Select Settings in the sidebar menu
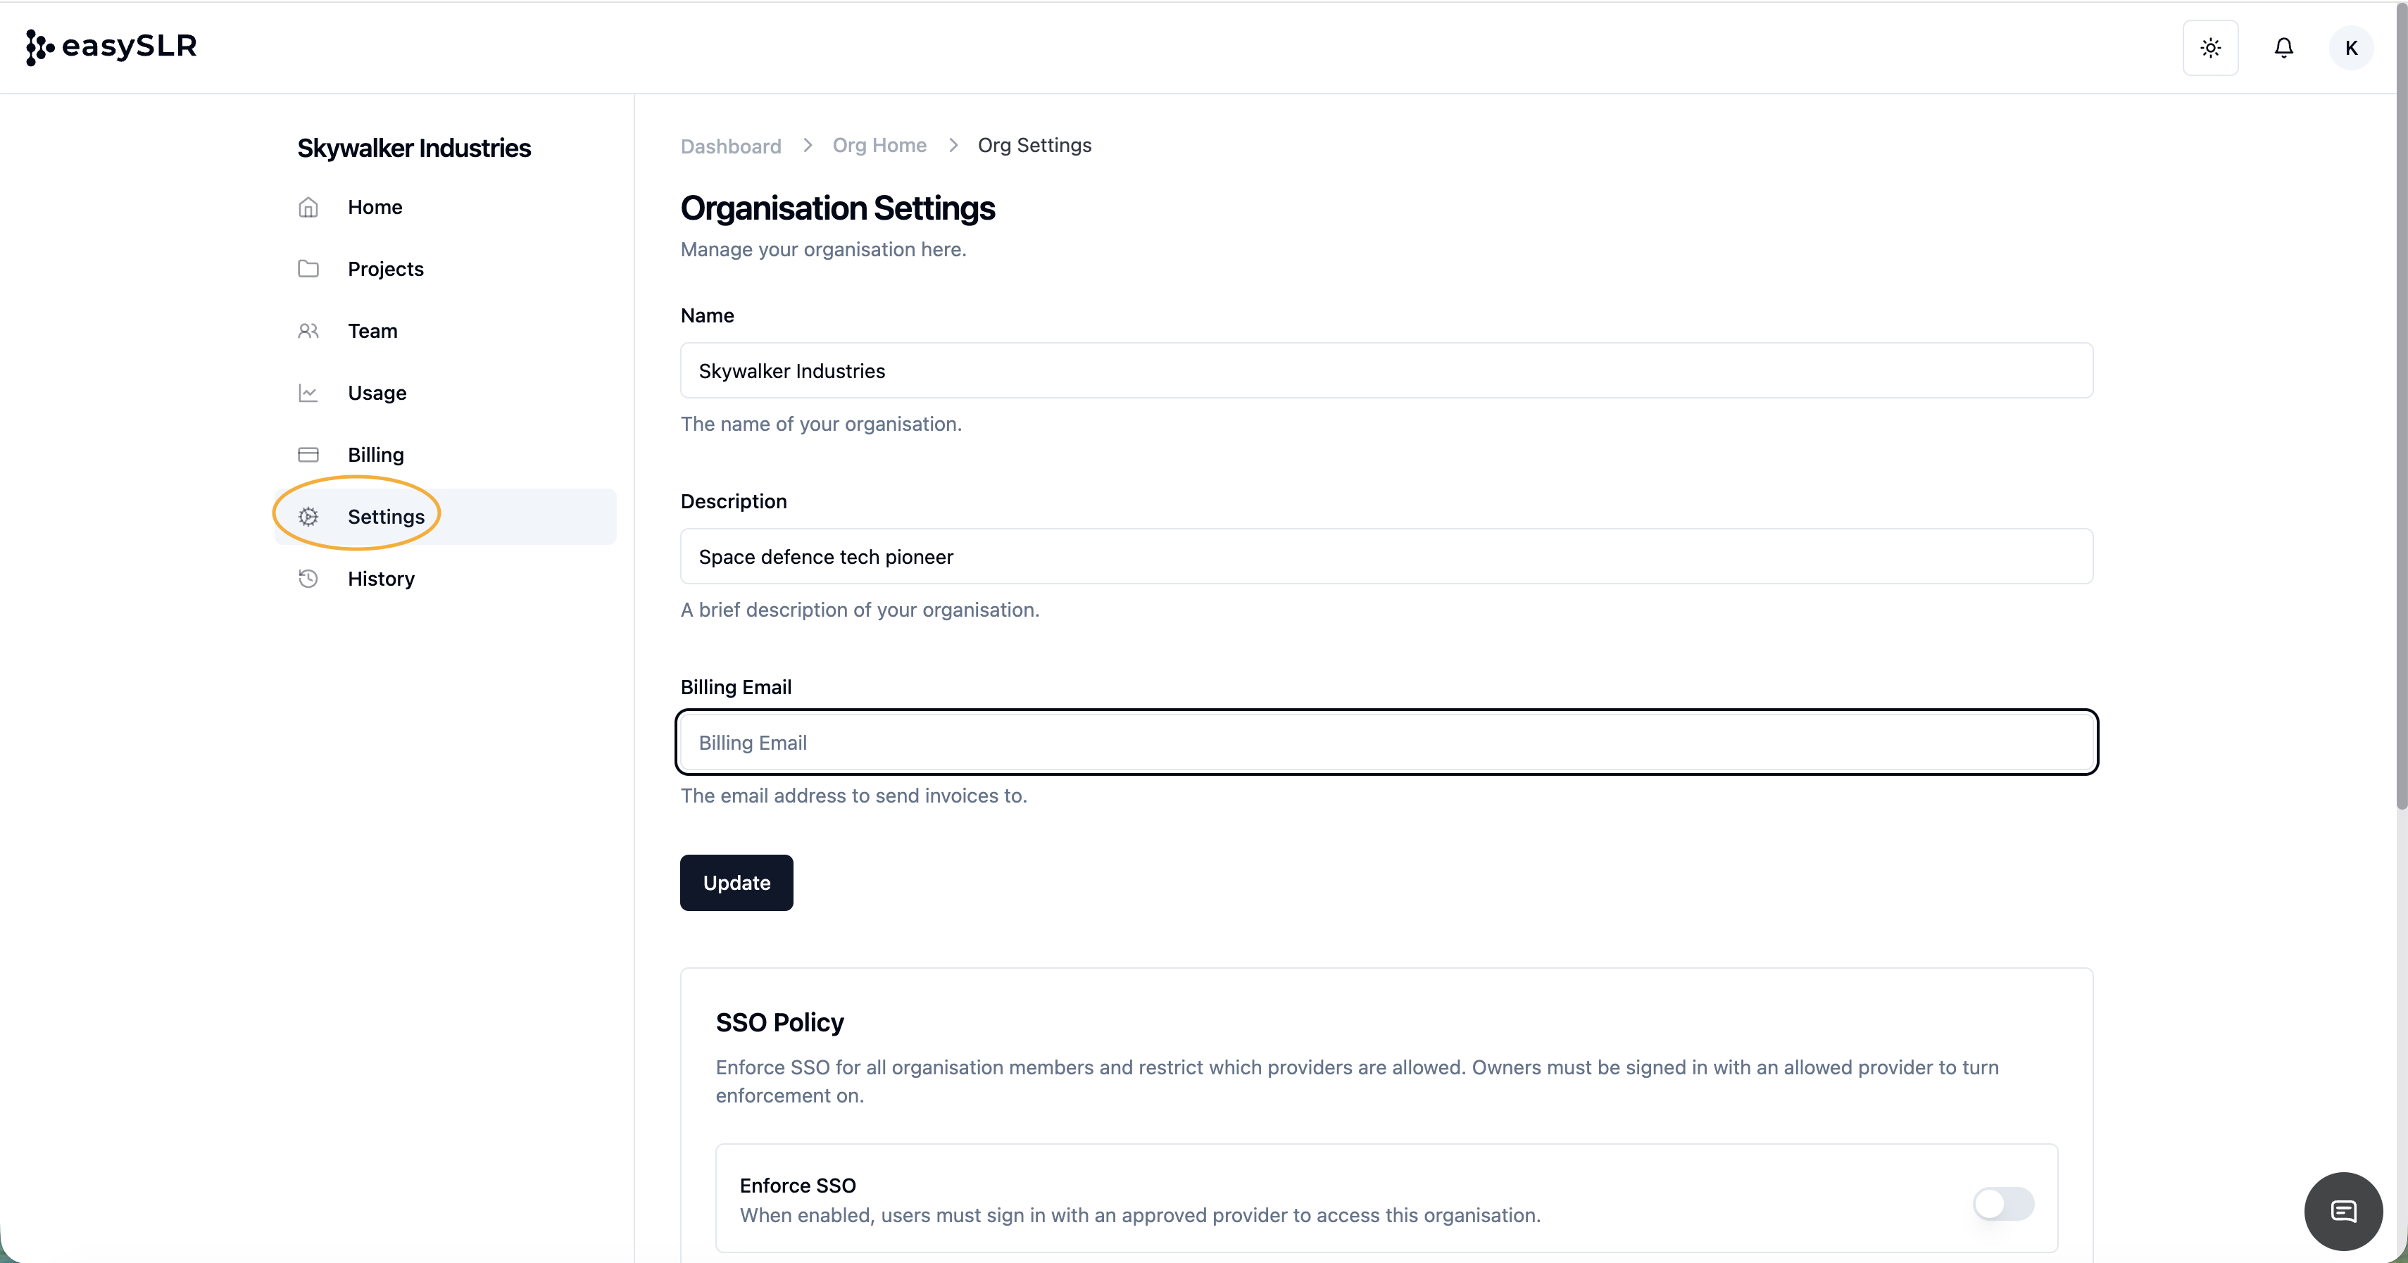Image resolution: width=2408 pixels, height=1263 pixels. (x=385, y=517)
